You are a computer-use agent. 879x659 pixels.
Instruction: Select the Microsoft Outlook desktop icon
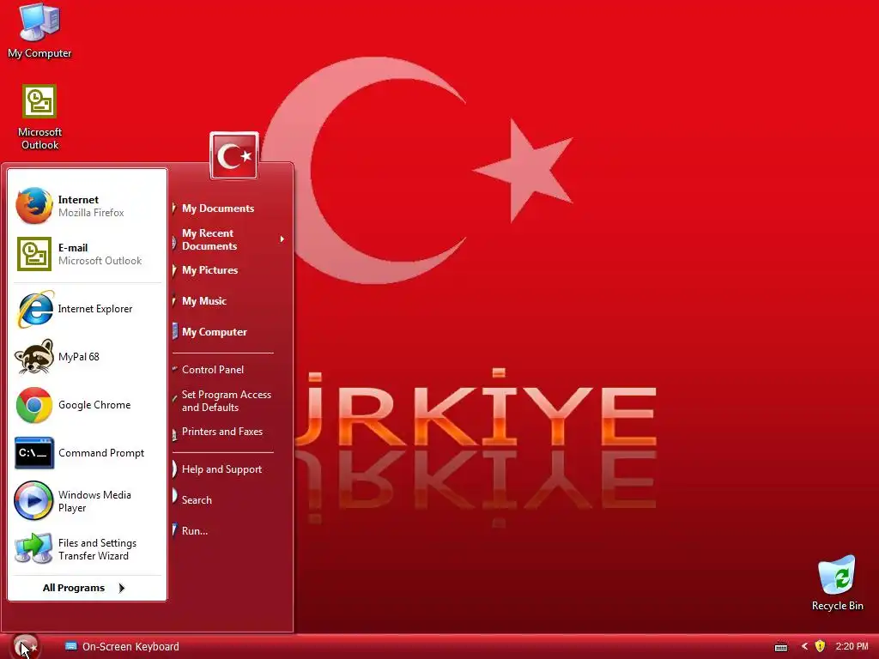coord(39,101)
